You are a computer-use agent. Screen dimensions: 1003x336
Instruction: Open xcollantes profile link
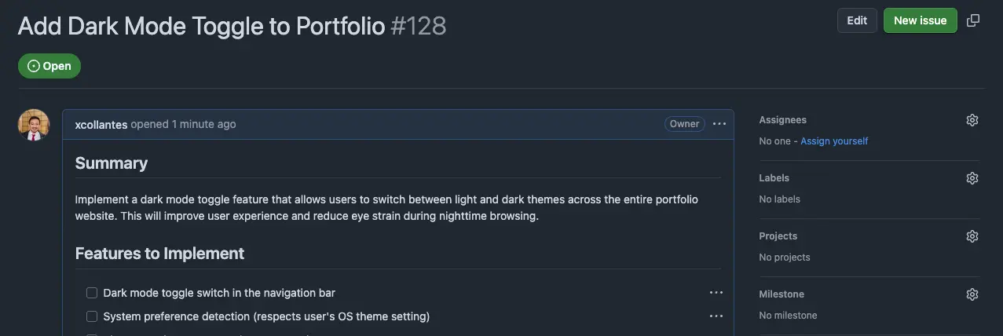[101, 124]
